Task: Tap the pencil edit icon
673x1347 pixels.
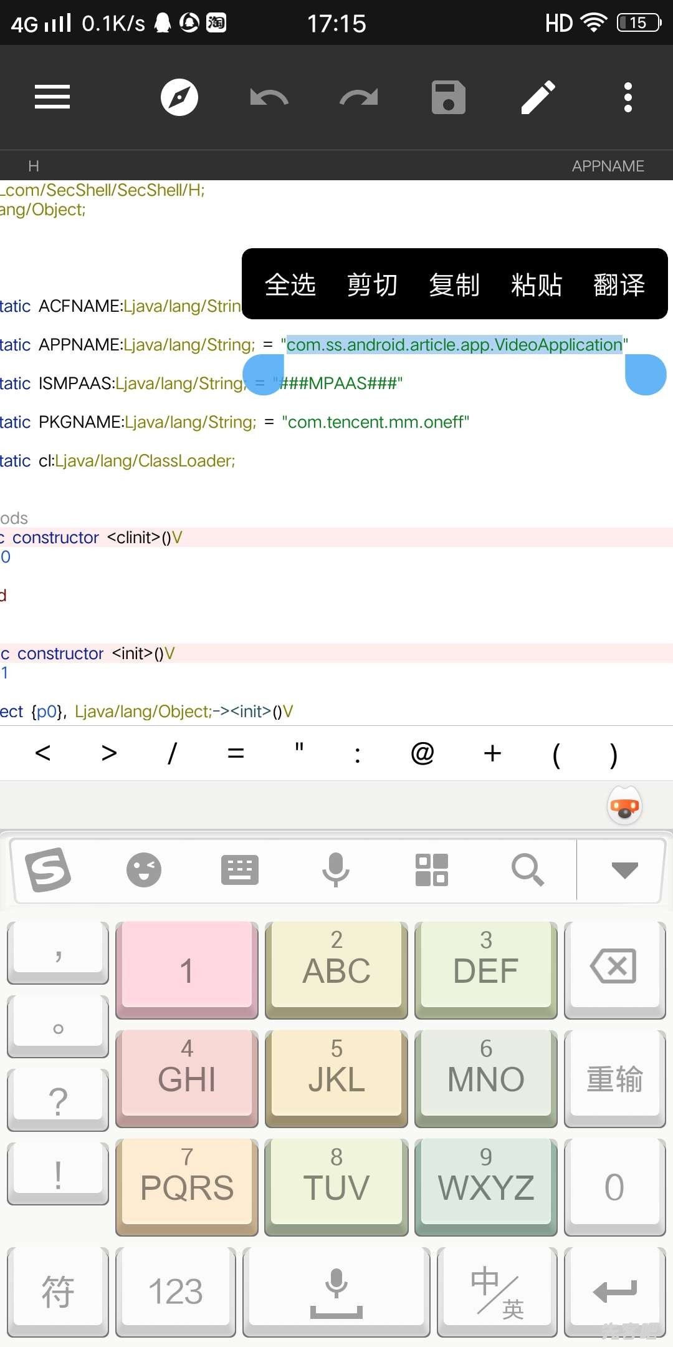Action: [538, 97]
